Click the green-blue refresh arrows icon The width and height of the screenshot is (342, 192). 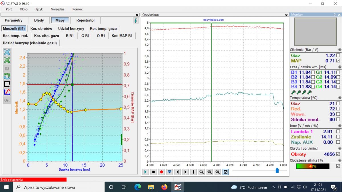pos(7,76)
